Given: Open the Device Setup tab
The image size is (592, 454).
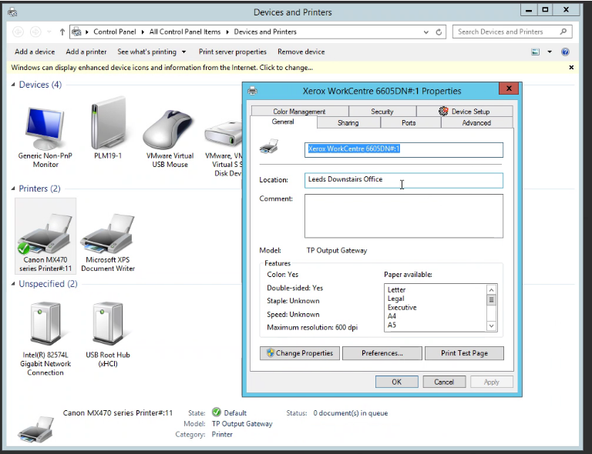Looking at the screenshot, I should click(464, 111).
